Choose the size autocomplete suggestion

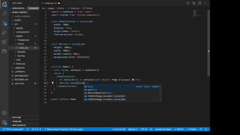pos(122,87)
